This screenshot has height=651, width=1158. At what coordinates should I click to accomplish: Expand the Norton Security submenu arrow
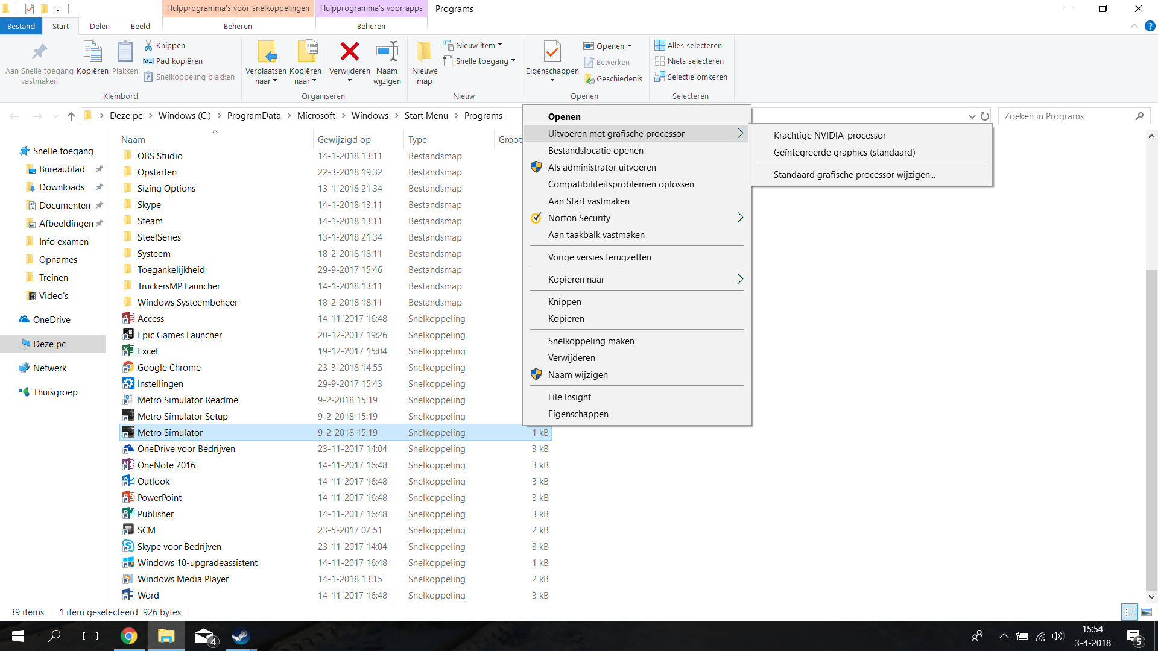[x=740, y=218]
